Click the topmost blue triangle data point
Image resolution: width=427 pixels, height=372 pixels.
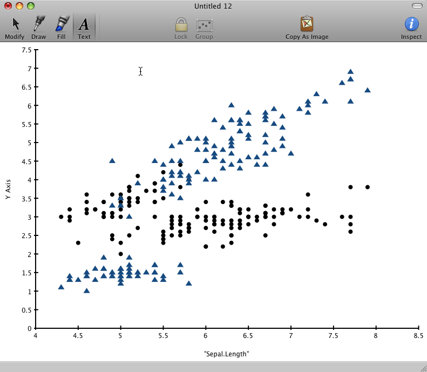tap(350, 71)
